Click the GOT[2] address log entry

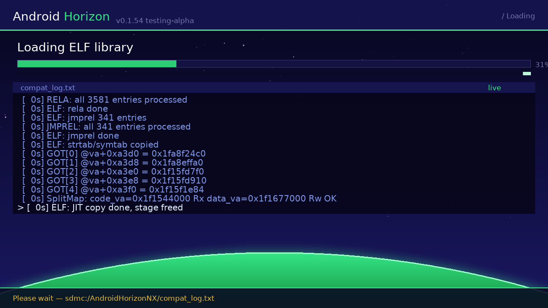point(113,172)
